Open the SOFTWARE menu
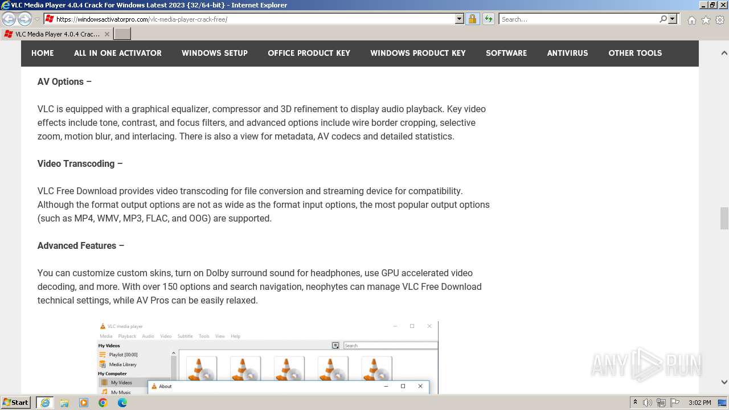Viewport: 729px width, 410px height. point(506,53)
